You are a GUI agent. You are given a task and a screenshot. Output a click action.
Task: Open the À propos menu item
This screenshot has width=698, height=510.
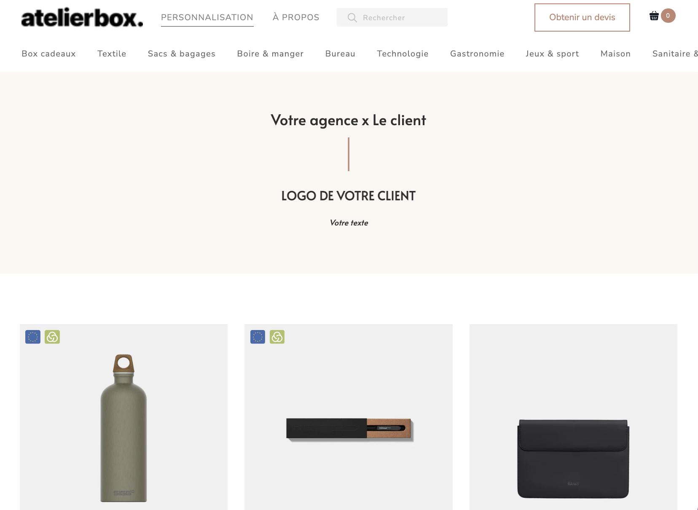296,17
